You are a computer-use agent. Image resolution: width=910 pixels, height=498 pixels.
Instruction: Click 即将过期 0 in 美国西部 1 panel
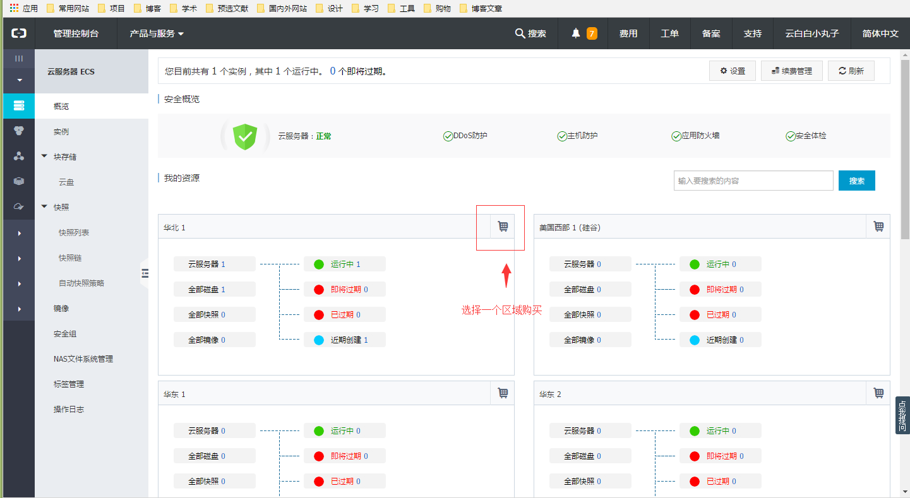721,289
